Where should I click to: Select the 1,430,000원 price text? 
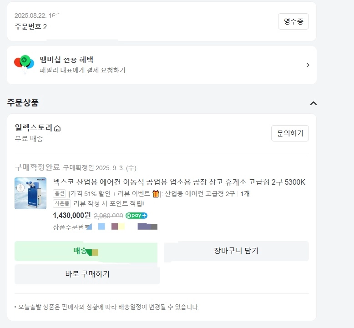click(x=72, y=215)
